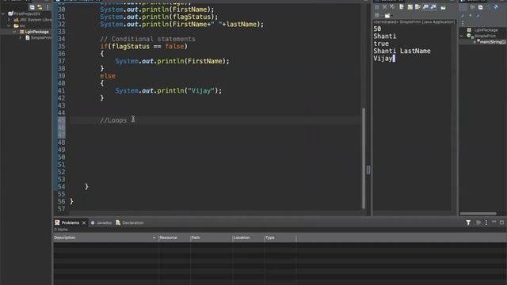Image resolution: width=507 pixels, height=285 pixels.
Task: Click console output '50'
Action: [x=377, y=28]
